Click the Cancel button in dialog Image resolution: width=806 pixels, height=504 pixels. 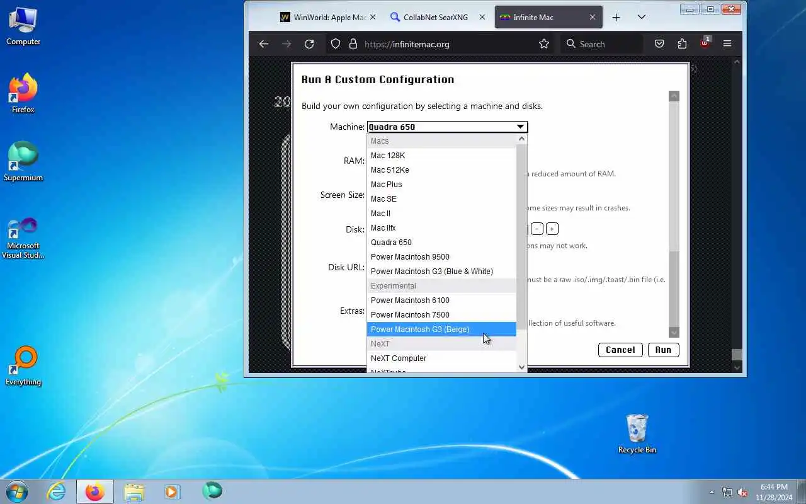[620, 350]
